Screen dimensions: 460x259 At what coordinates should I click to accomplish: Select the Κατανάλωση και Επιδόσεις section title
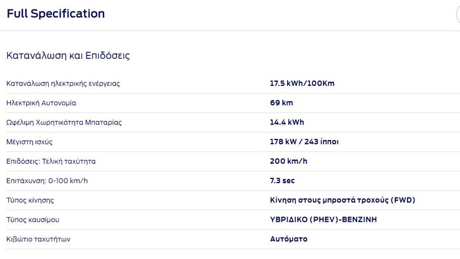pyautogui.click(x=68, y=56)
